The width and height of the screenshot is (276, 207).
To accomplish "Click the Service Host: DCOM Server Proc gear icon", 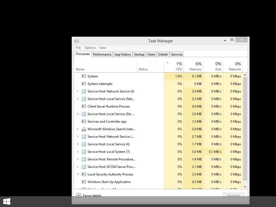I will (84, 167).
